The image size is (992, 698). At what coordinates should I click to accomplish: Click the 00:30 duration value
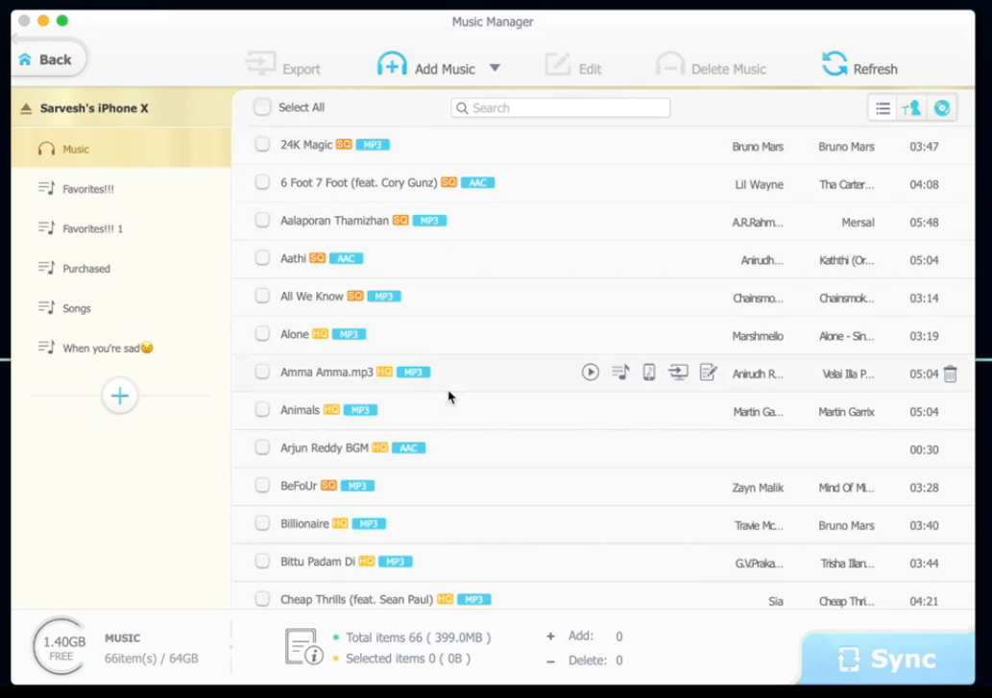[924, 450]
